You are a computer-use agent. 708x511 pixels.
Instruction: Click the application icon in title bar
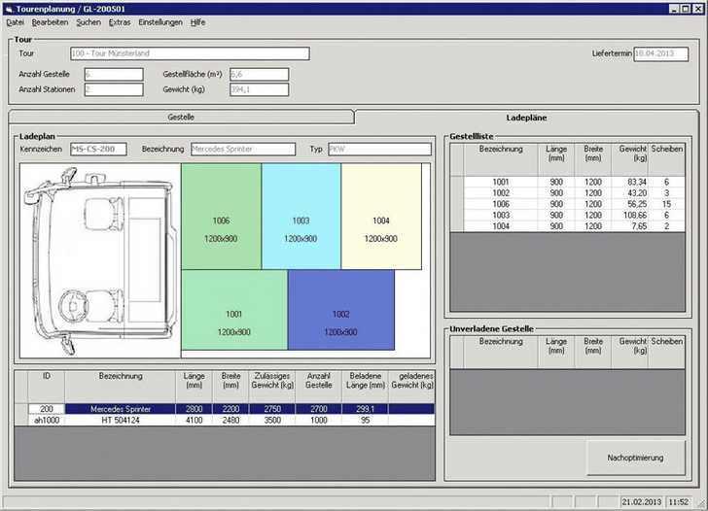point(9,7)
